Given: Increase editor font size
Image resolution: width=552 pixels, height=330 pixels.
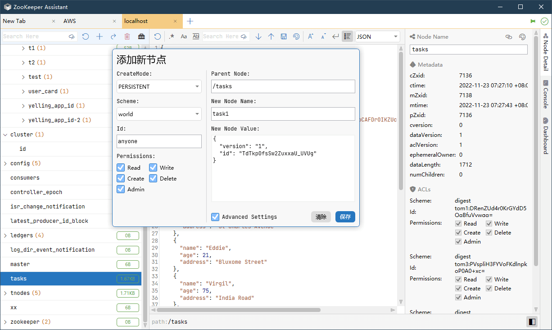Looking at the screenshot, I should click(311, 36).
